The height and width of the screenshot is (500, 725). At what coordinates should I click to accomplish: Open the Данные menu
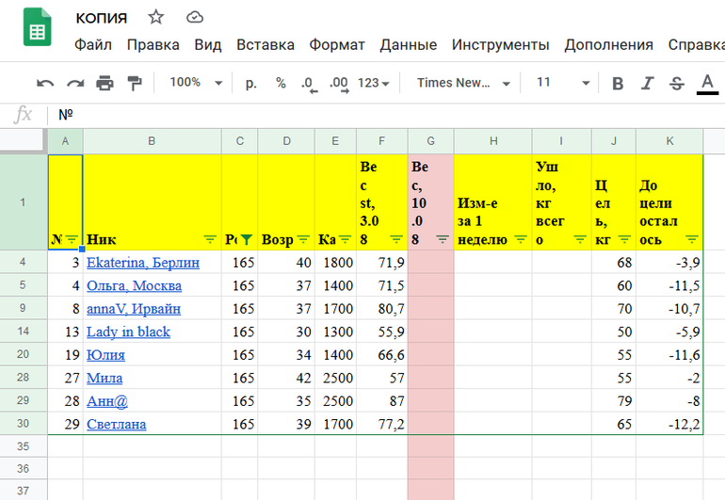click(x=409, y=45)
